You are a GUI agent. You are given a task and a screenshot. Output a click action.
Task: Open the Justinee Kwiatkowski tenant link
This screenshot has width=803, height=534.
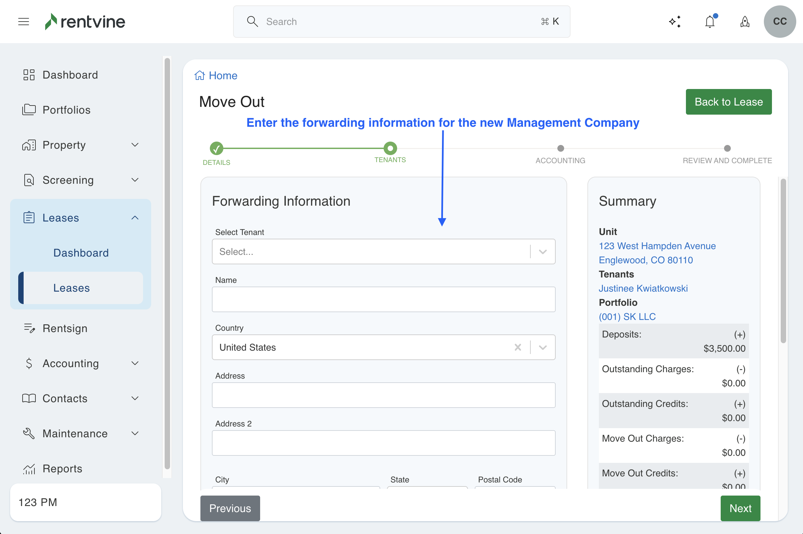[x=643, y=289]
